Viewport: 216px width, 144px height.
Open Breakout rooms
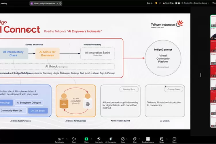(x=148, y=139)
